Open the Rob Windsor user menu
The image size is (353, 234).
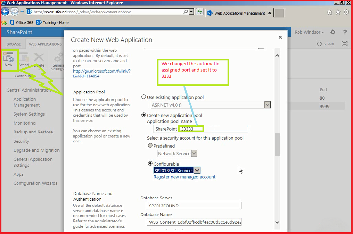tap(309, 32)
